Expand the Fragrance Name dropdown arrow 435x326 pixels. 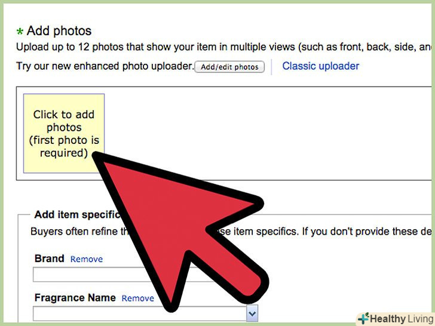click(x=252, y=313)
